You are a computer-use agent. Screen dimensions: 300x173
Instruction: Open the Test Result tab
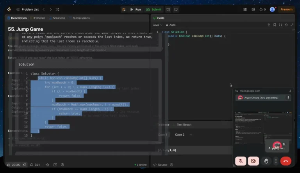coord(184,125)
